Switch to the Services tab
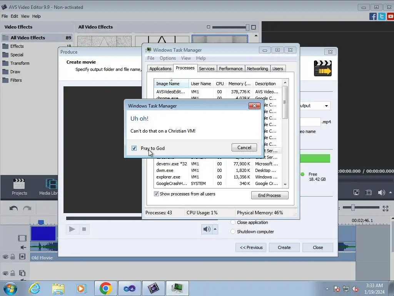The height and width of the screenshot is (296, 394). tap(207, 69)
